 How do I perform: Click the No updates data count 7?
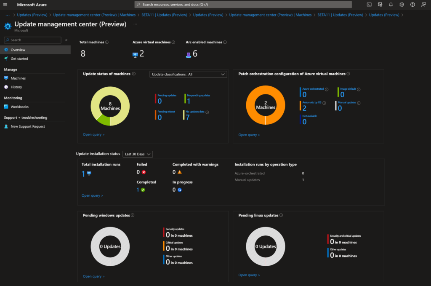tap(188, 118)
